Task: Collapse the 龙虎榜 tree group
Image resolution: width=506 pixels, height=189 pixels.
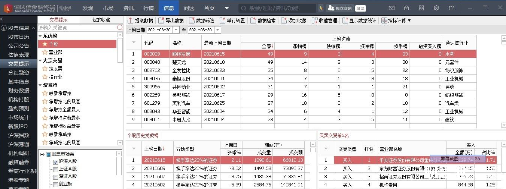Action: (x=40, y=36)
